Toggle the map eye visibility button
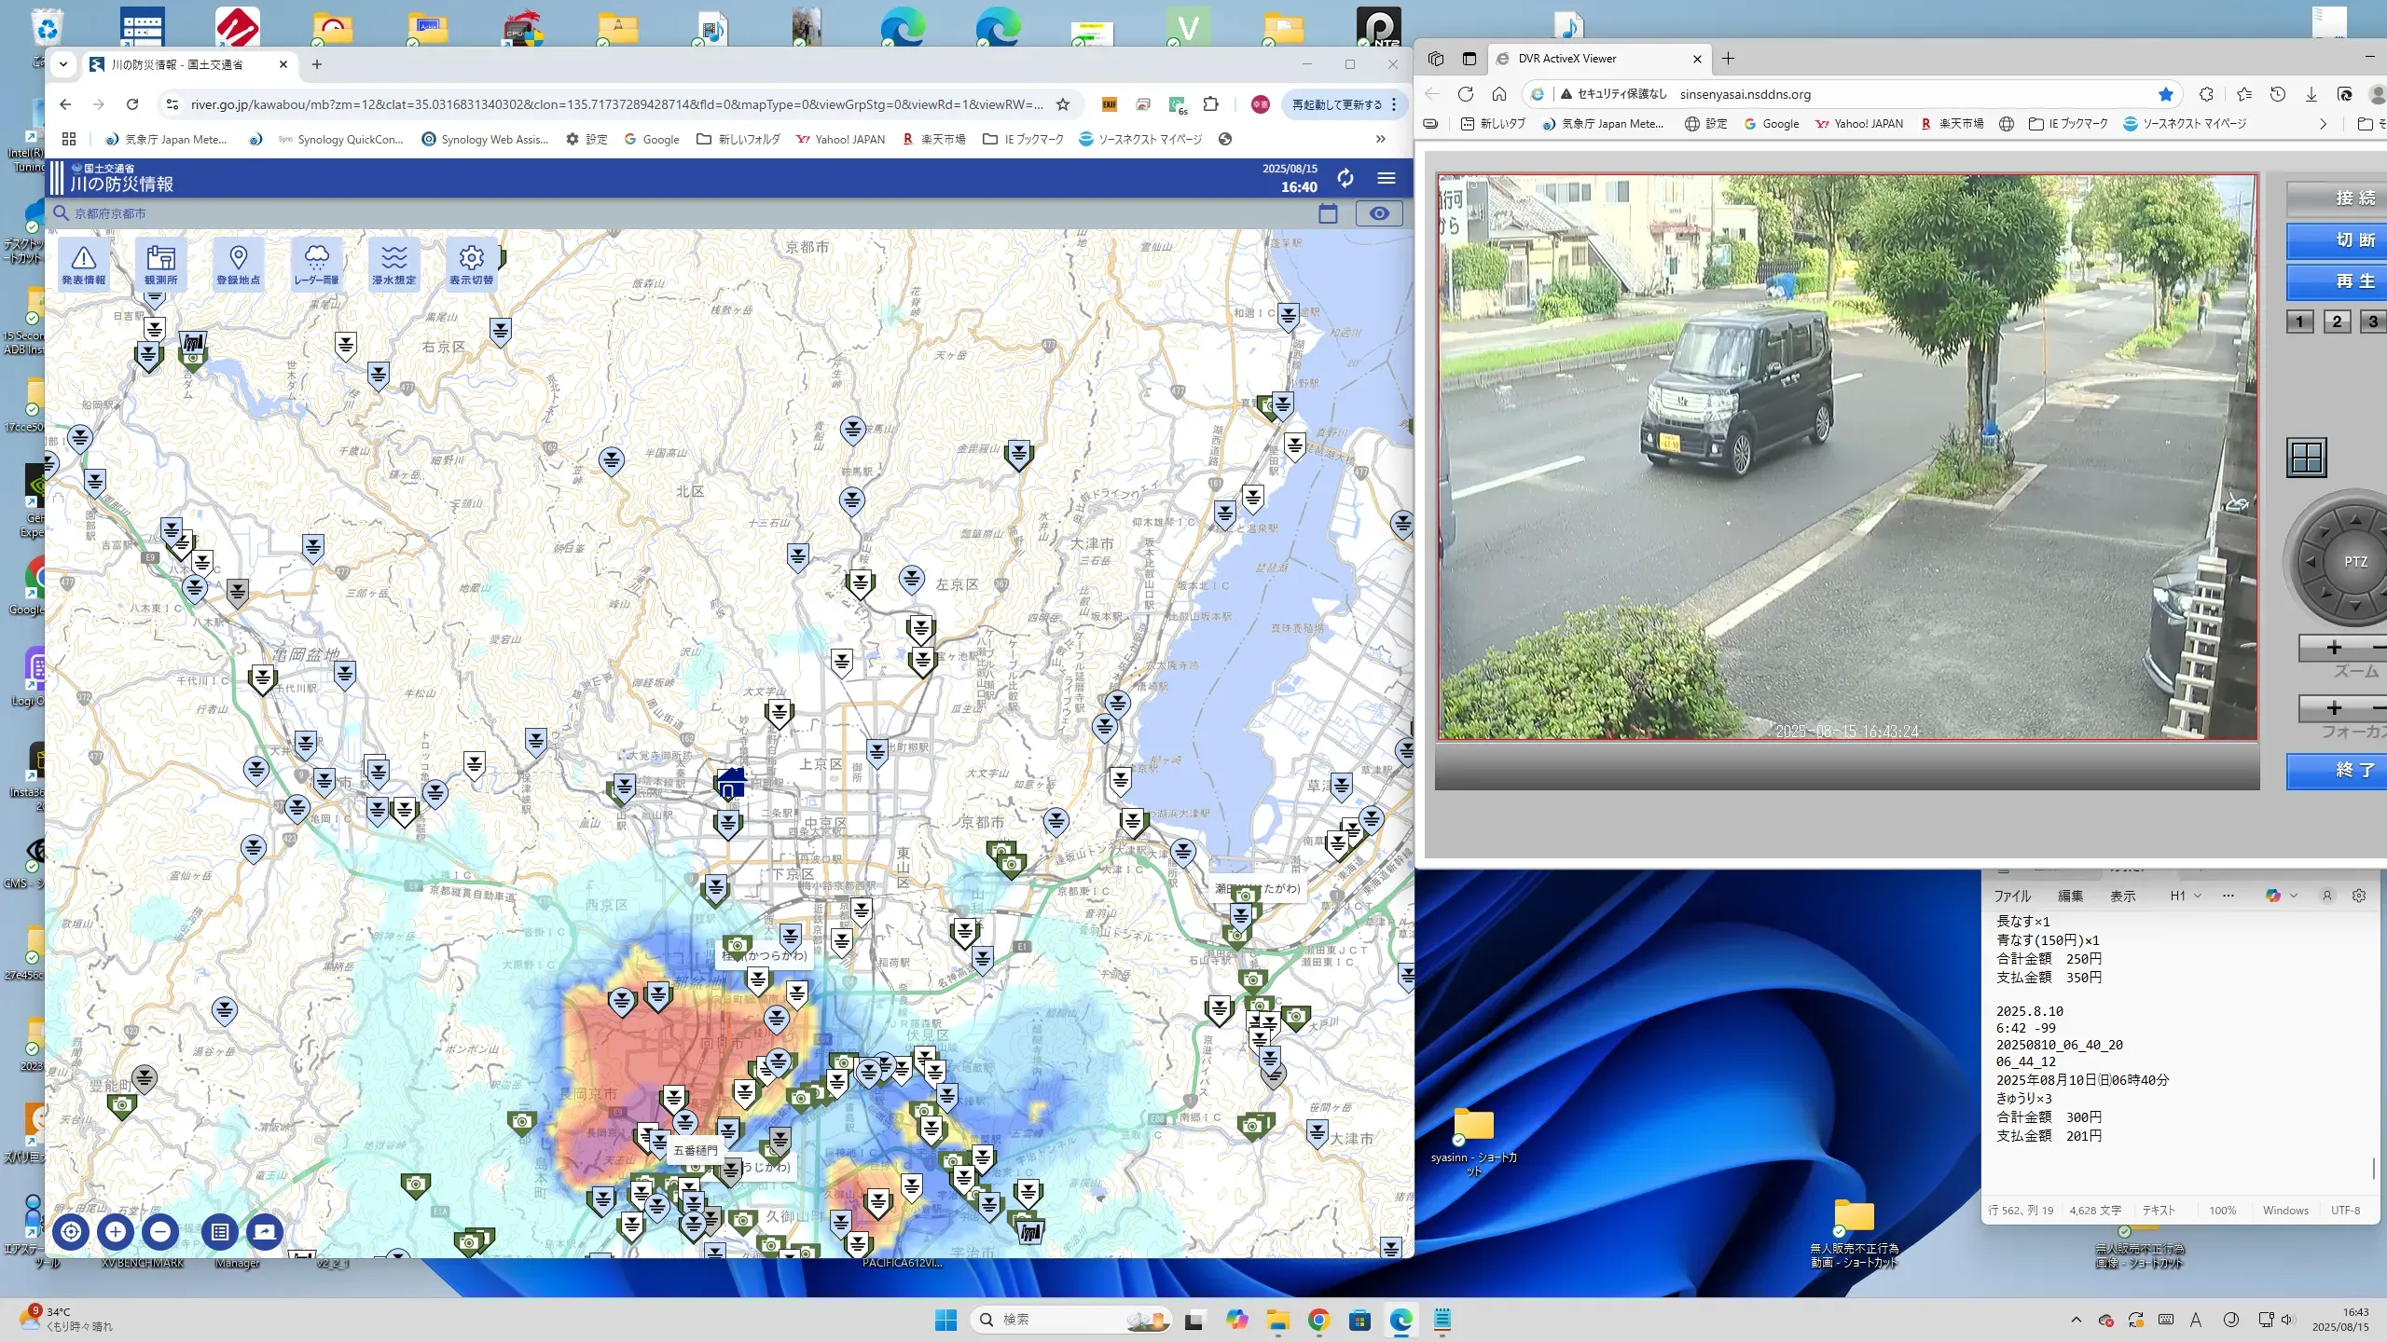Screen dimensions: 2387x1342 pyautogui.click(x=1378, y=213)
